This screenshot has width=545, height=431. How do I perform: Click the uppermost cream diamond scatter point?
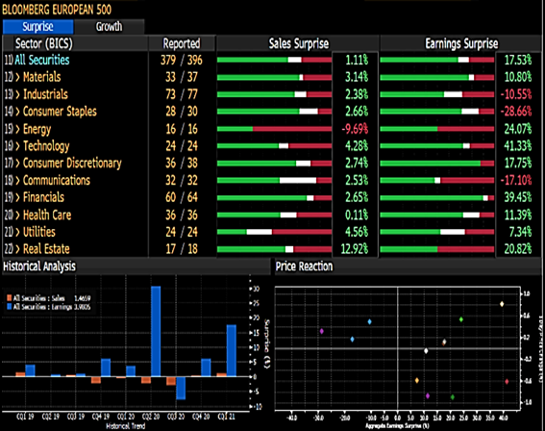[502, 304]
